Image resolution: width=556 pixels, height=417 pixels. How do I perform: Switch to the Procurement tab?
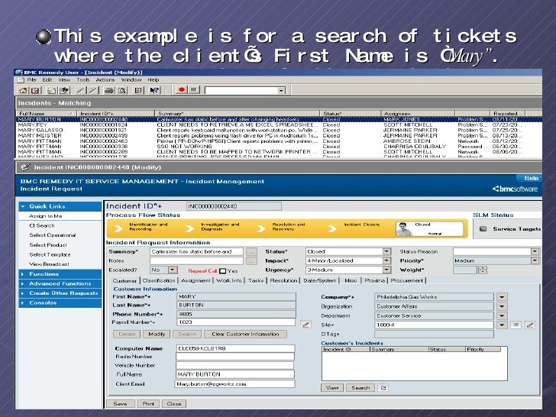pyautogui.click(x=407, y=280)
